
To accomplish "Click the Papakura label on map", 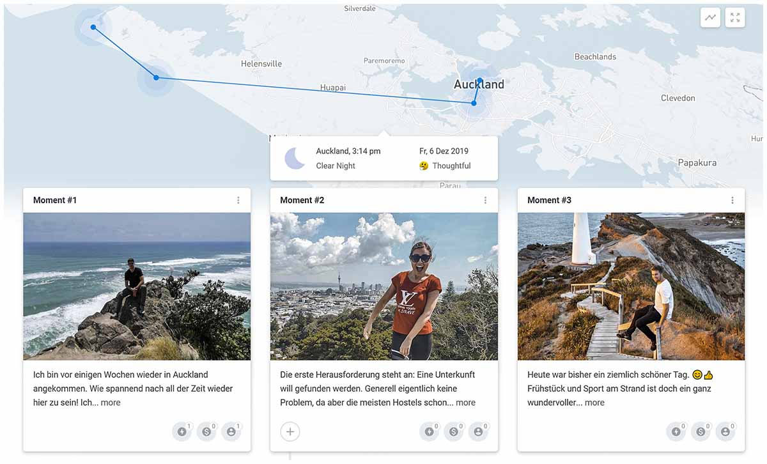I will [697, 163].
